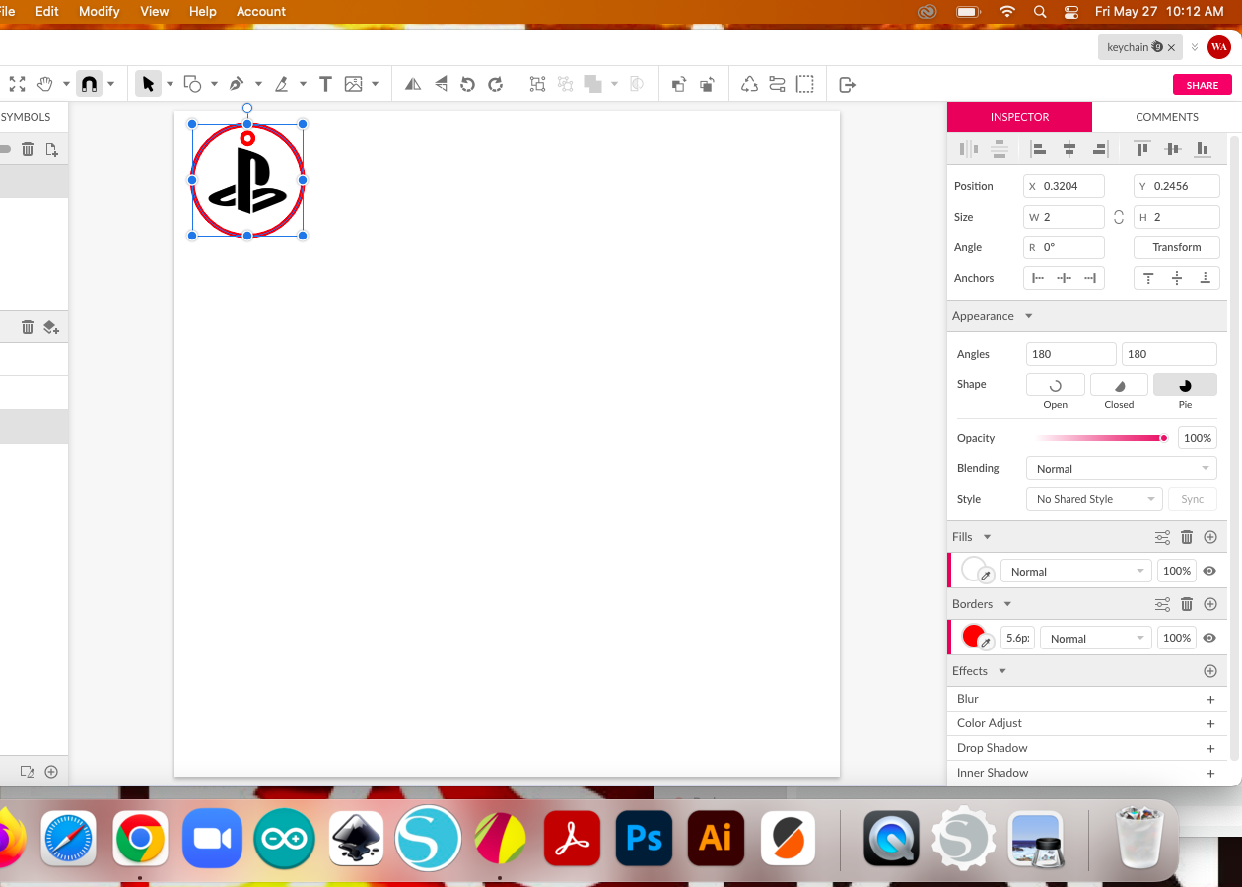Select the Text tool
The width and height of the screenshot is (1242, 887).
click(x=325, y=84)
